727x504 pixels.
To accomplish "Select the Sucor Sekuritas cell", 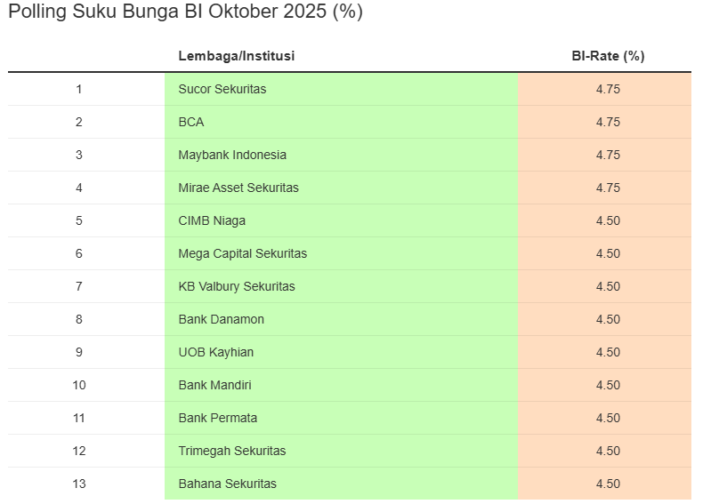I will tap(222, 89).
